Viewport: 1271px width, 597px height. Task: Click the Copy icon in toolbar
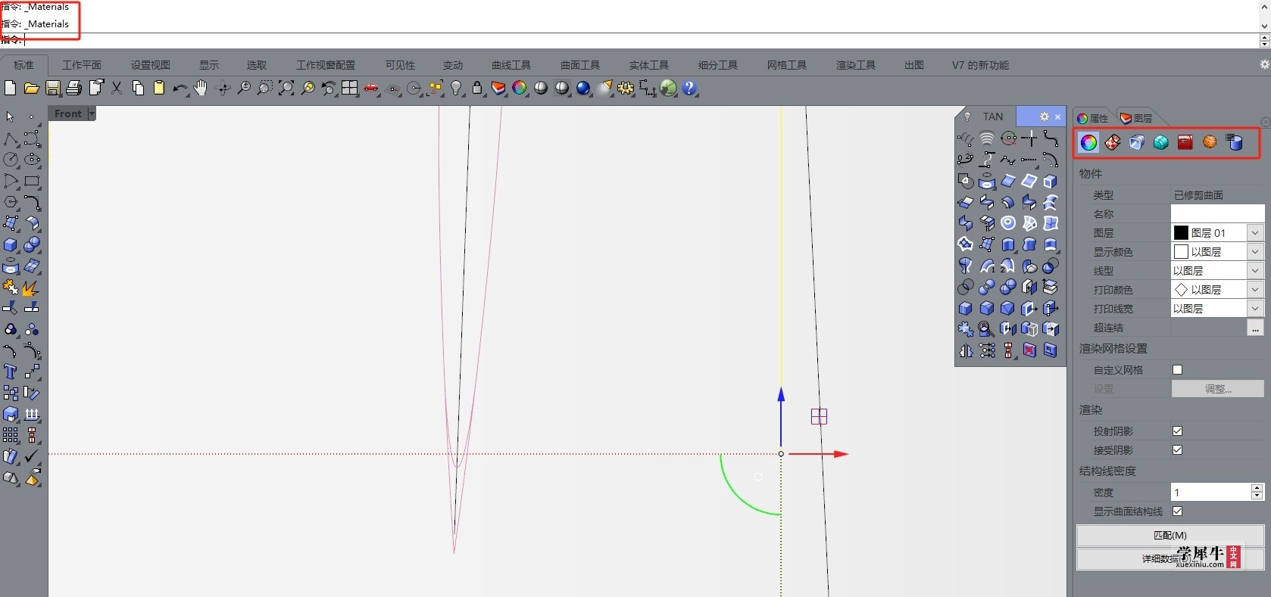138,89
